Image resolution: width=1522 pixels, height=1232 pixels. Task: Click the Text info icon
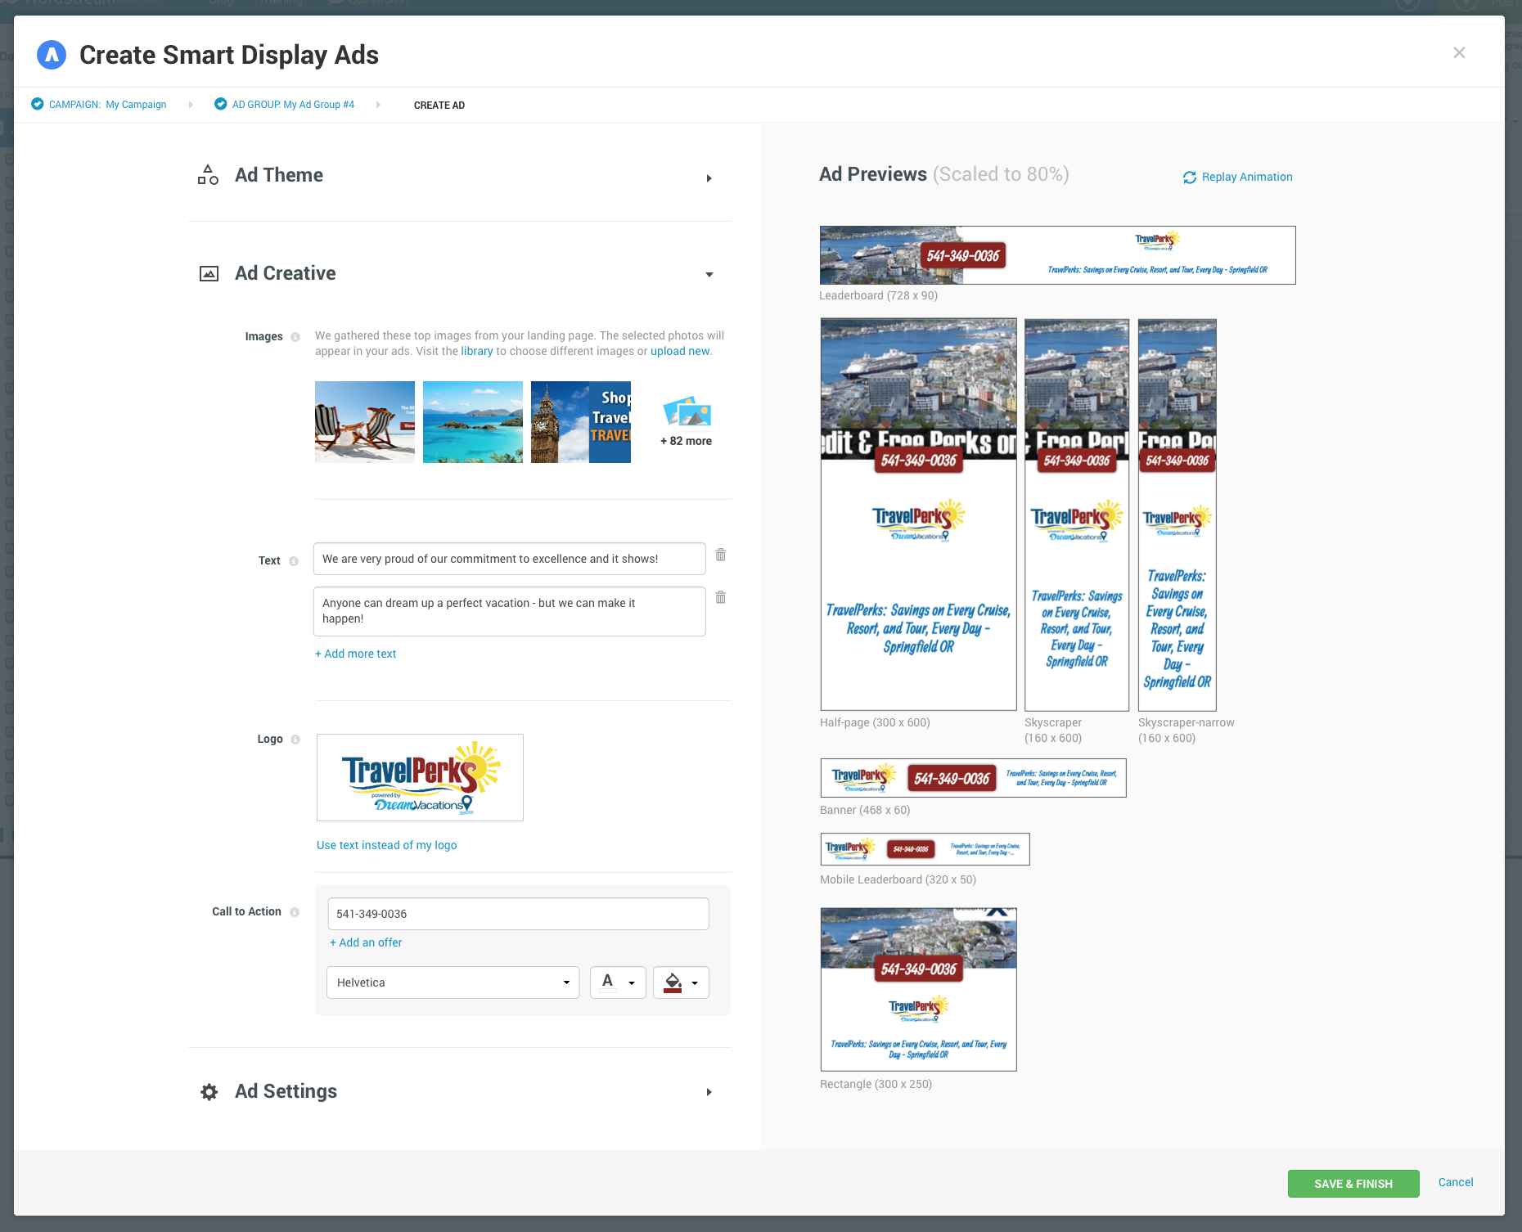click(x=294, y=561)
